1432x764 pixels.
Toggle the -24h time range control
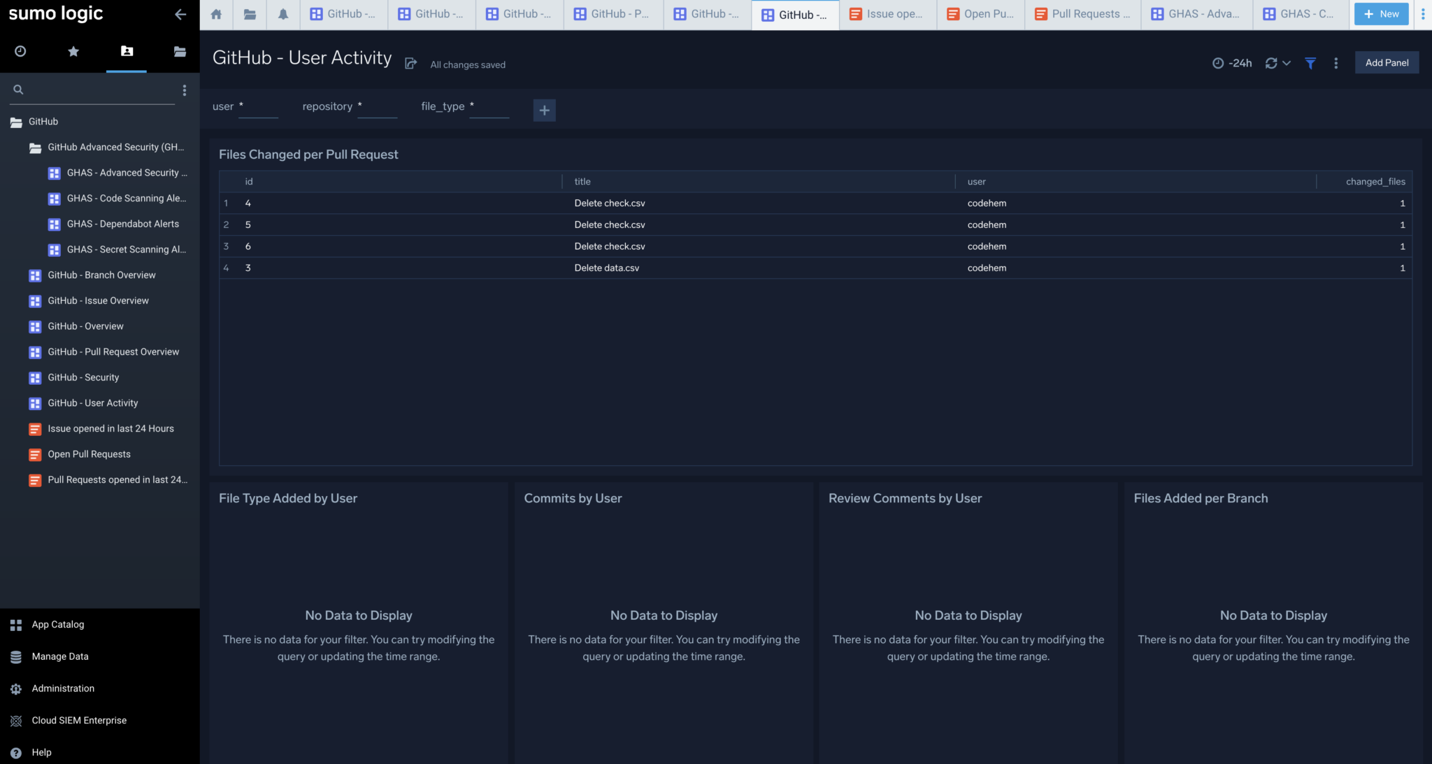click(1231, 62)
